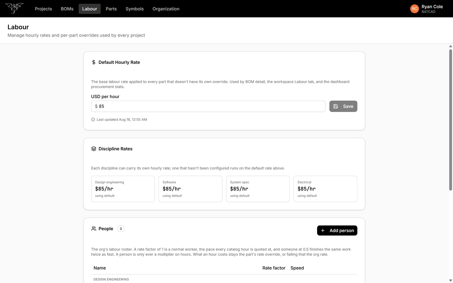Click the info icon beside Last updated
This screenshot has height=283, width=453.
pyautogui.click(x=93, y=119)
